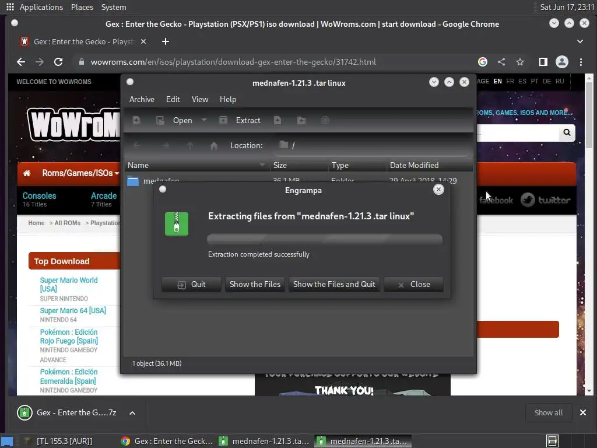Click the stop operation toolbar icon

pos(325,120)
